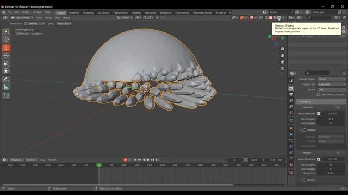Open the Output properties tab

(291, 95)
